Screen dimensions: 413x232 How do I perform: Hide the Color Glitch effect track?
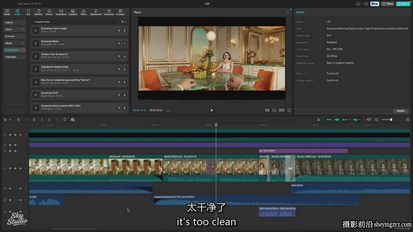coord(15,151)
